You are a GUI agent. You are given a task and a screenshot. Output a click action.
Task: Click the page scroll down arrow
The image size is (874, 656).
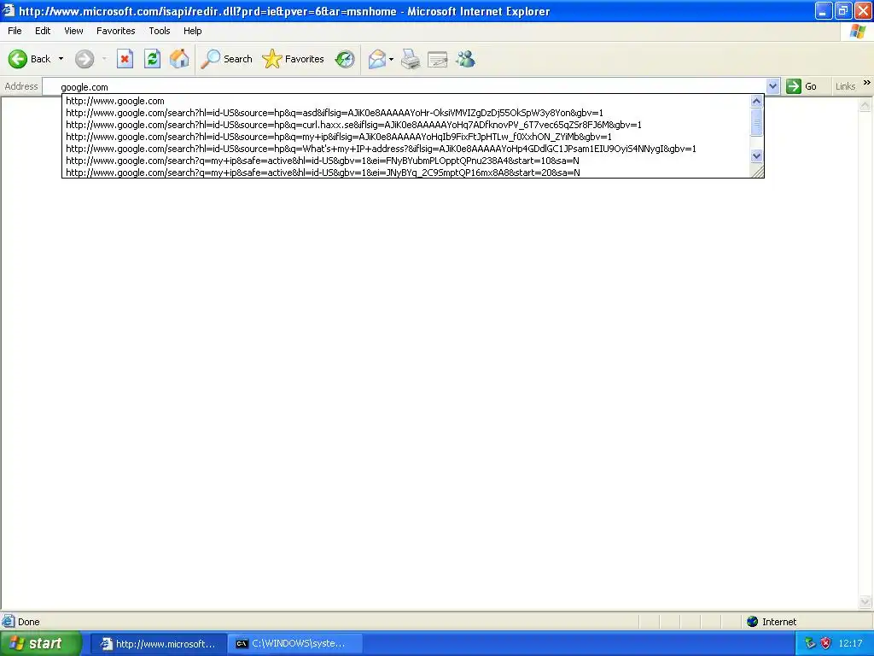pyautogui.click(x=865, y=601)
